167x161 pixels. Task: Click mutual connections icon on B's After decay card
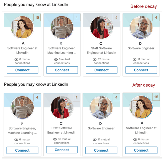point(16,140)
